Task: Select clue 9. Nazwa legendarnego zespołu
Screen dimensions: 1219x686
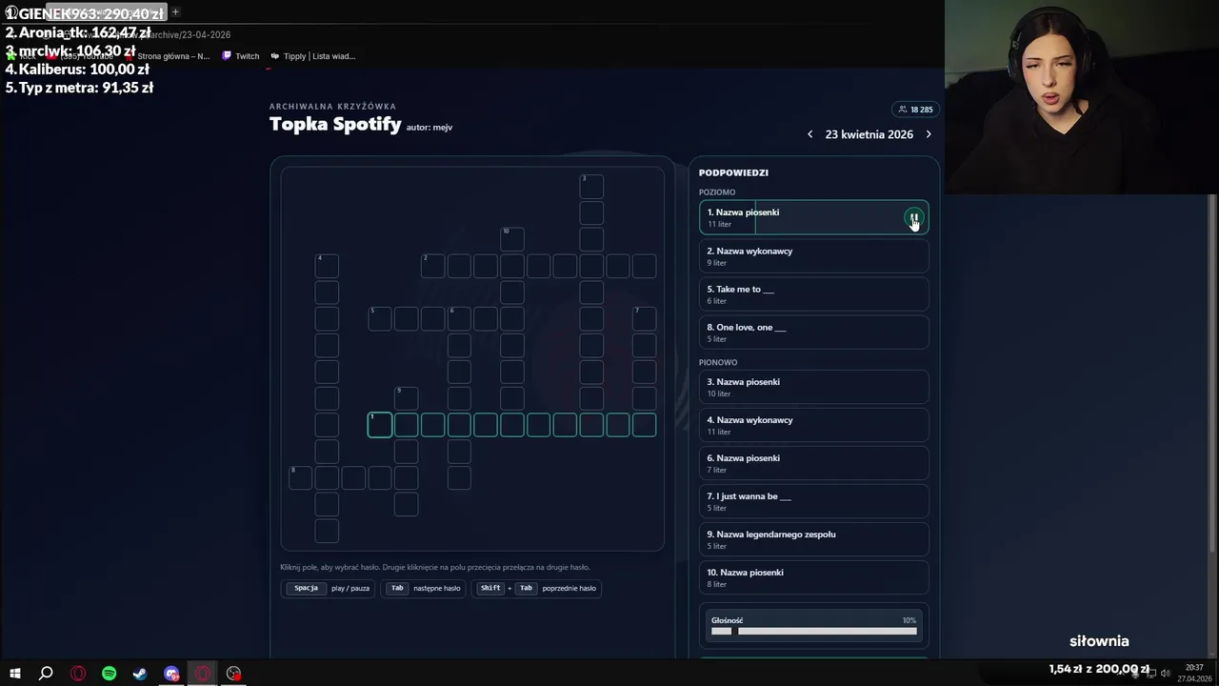Action: (813, 539)
